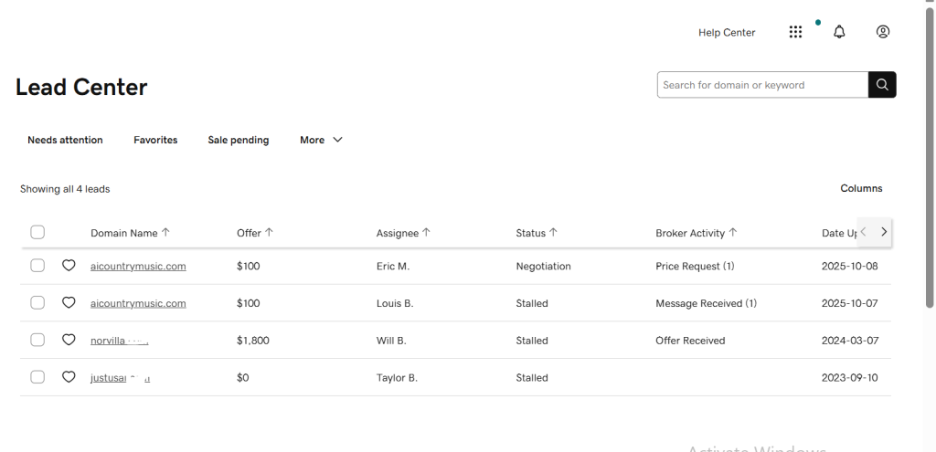The height and width of the screenshot is (452, 936).
Task: Toggle the select-all leads checkbox in header
Action: coord(37,233)
